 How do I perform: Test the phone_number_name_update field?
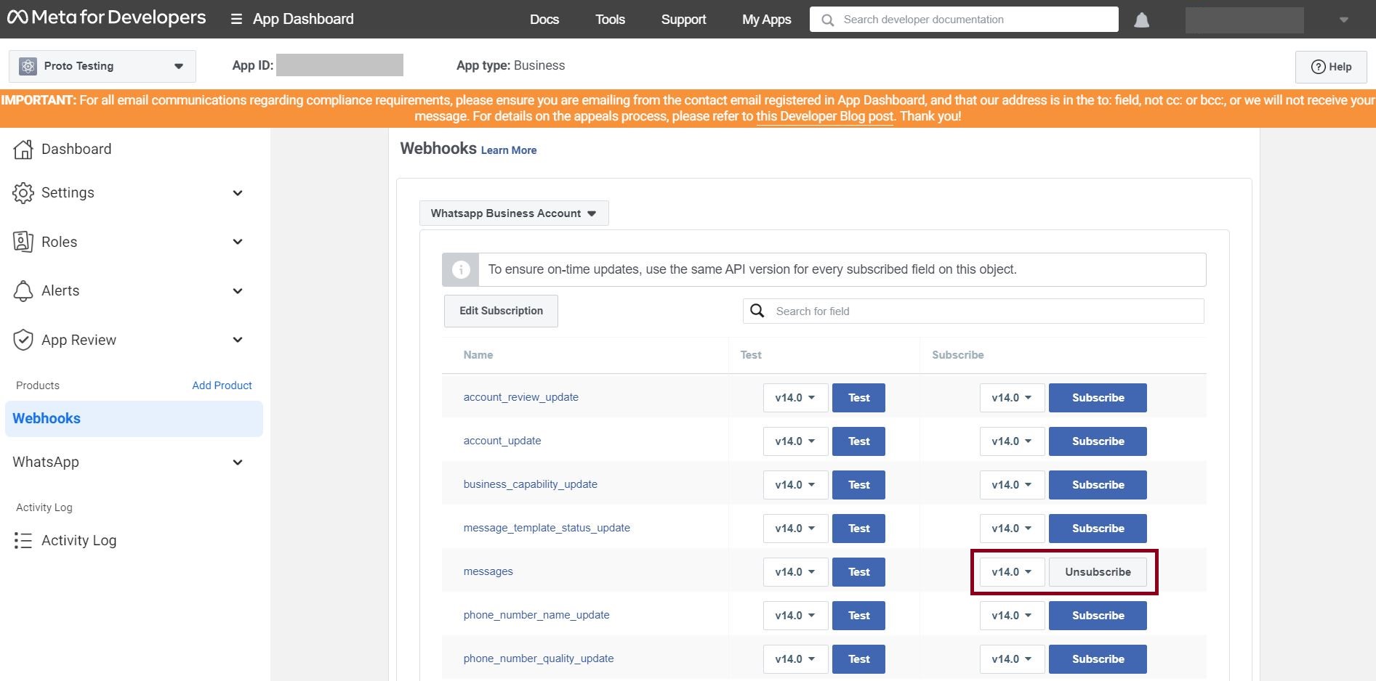click(x=858, y=616)
